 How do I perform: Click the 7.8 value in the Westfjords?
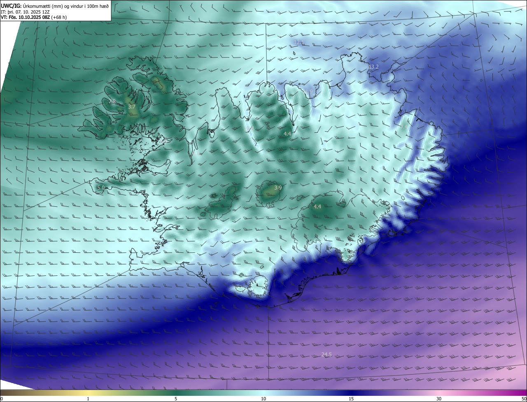(112, 102)
